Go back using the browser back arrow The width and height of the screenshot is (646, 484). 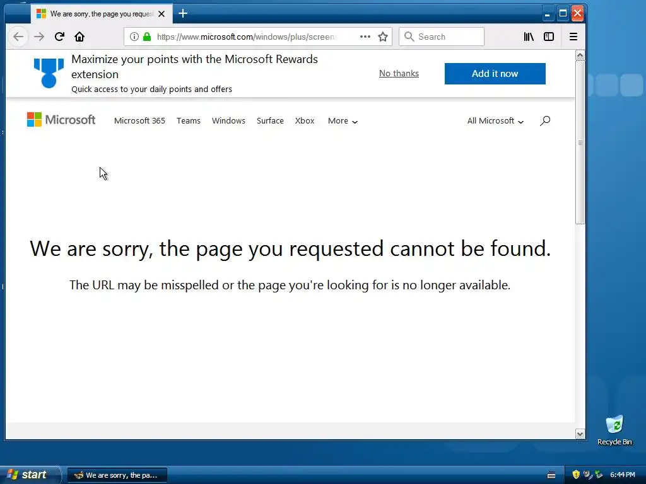[x=18, y=37]
